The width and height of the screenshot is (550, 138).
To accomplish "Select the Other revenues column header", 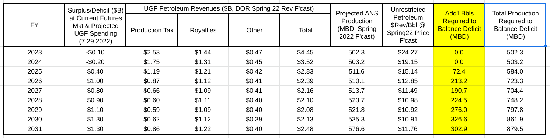I will (x=254, y=31).
